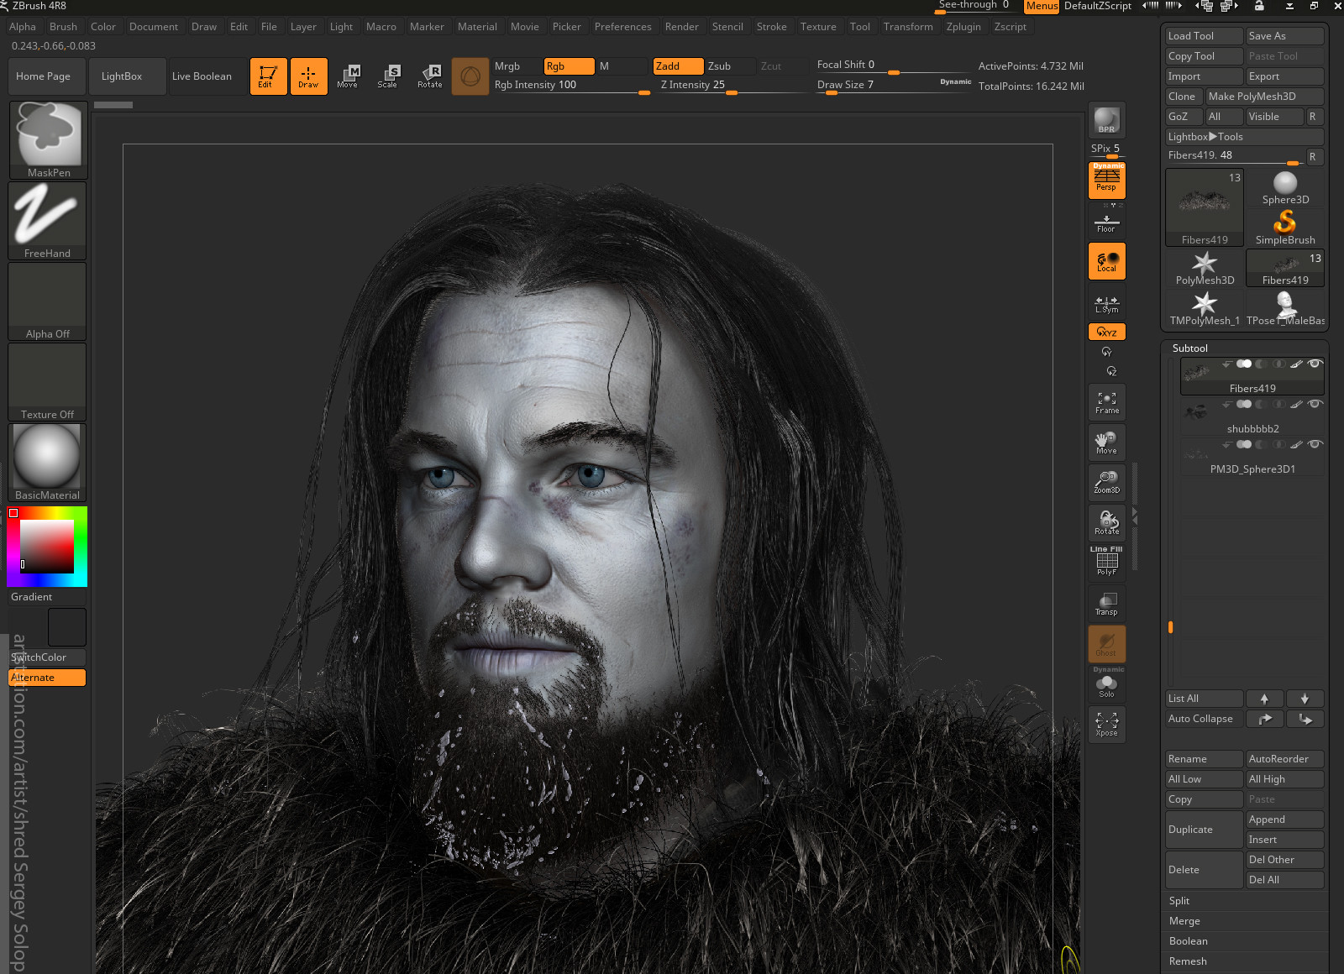The width and height of the screenshot is (1344, 974).
Task: Toggle the Alternate button
Action: 47,678
